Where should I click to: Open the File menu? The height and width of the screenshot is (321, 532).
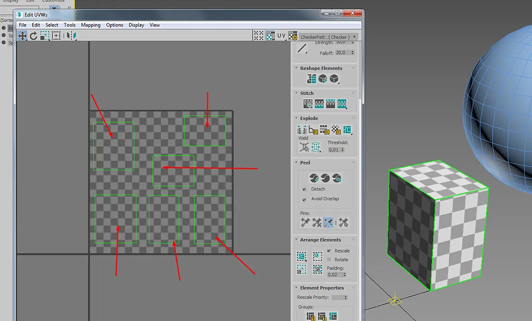pos(23,25)
